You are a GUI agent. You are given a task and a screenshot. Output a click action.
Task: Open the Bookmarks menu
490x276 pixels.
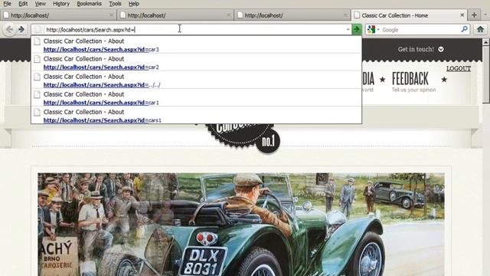89,4
